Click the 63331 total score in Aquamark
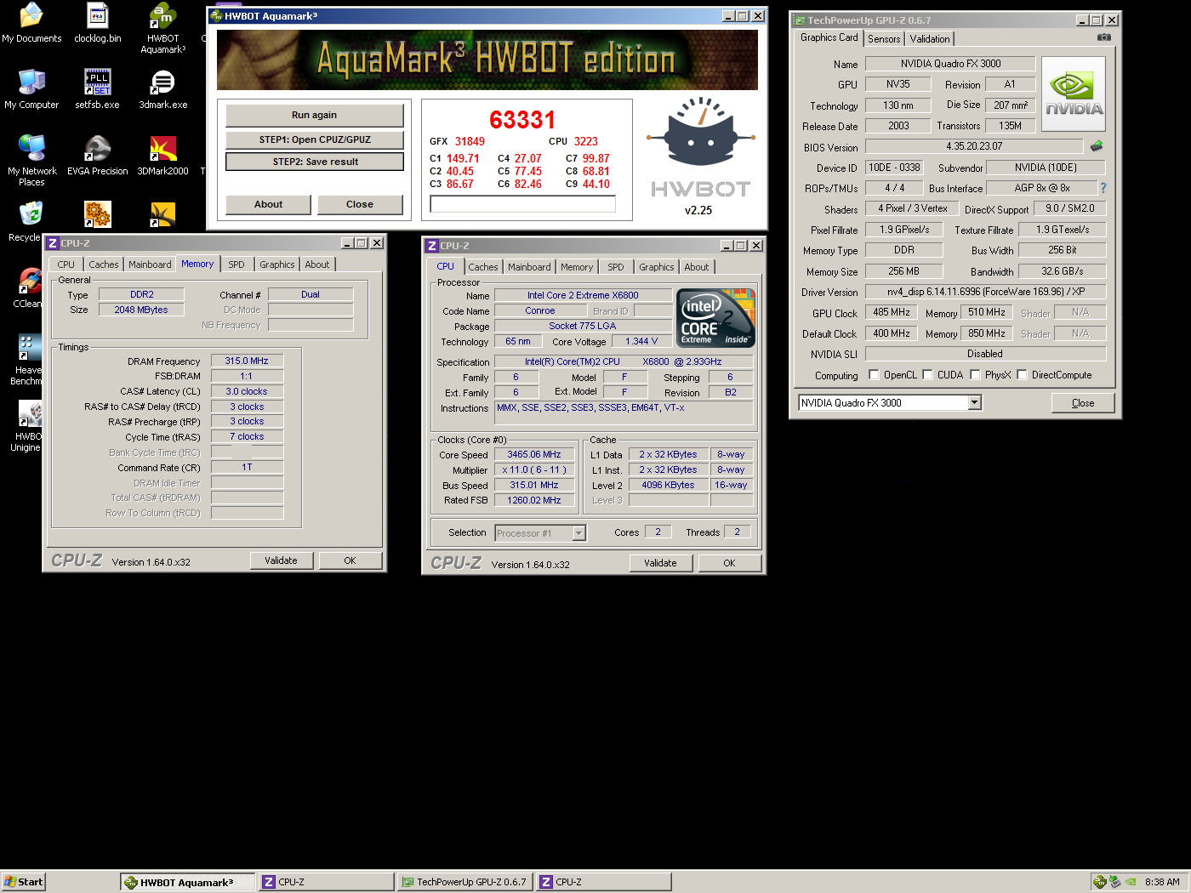The height and width of the screenshot is (893, 1191). (x=522, y=120)
